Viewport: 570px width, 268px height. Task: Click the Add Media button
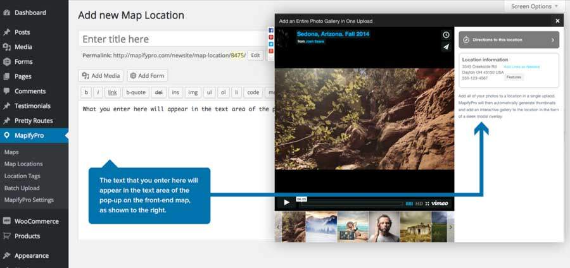101,76
